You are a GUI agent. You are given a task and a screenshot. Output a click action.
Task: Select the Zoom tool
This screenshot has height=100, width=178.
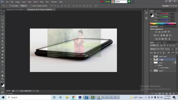(x=3, y=79)
